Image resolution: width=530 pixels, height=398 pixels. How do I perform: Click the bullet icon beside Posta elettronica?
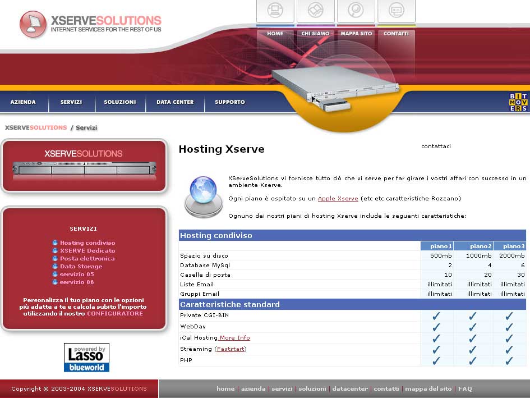pos(55,258)
